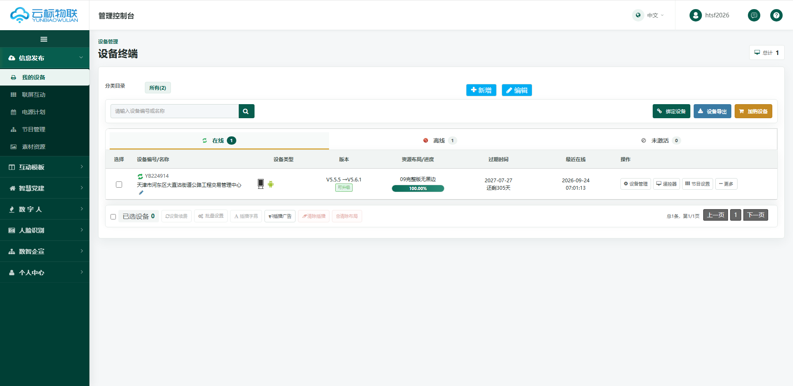The image size is (793, 386).
Task: Click the hamburger menu icon in sidebar
Action: point(44,39)
